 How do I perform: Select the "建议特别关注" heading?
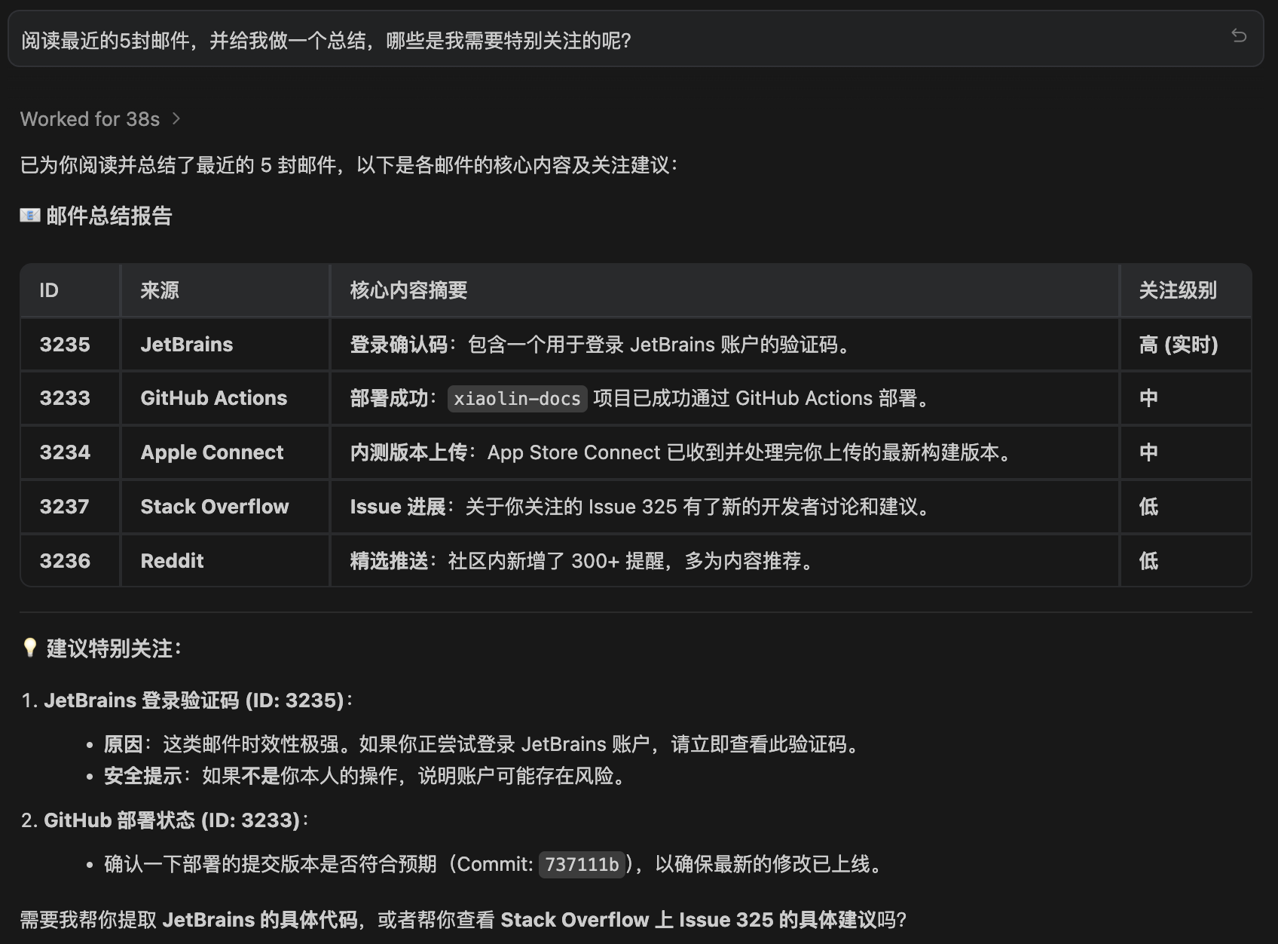coord(114,648)
